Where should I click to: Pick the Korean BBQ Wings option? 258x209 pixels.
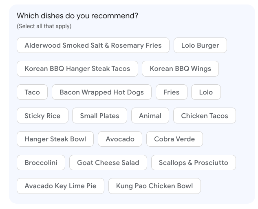pos(180,68)
